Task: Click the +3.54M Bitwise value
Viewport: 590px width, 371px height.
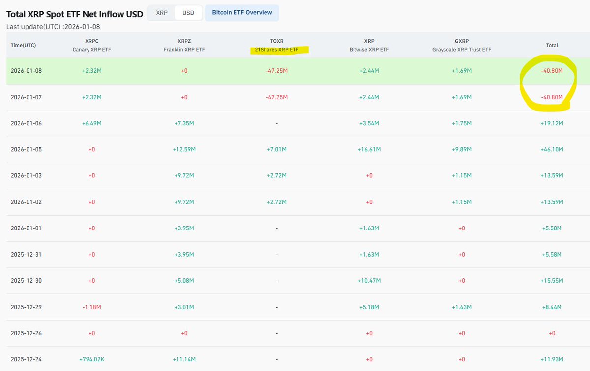Action: 369,123
